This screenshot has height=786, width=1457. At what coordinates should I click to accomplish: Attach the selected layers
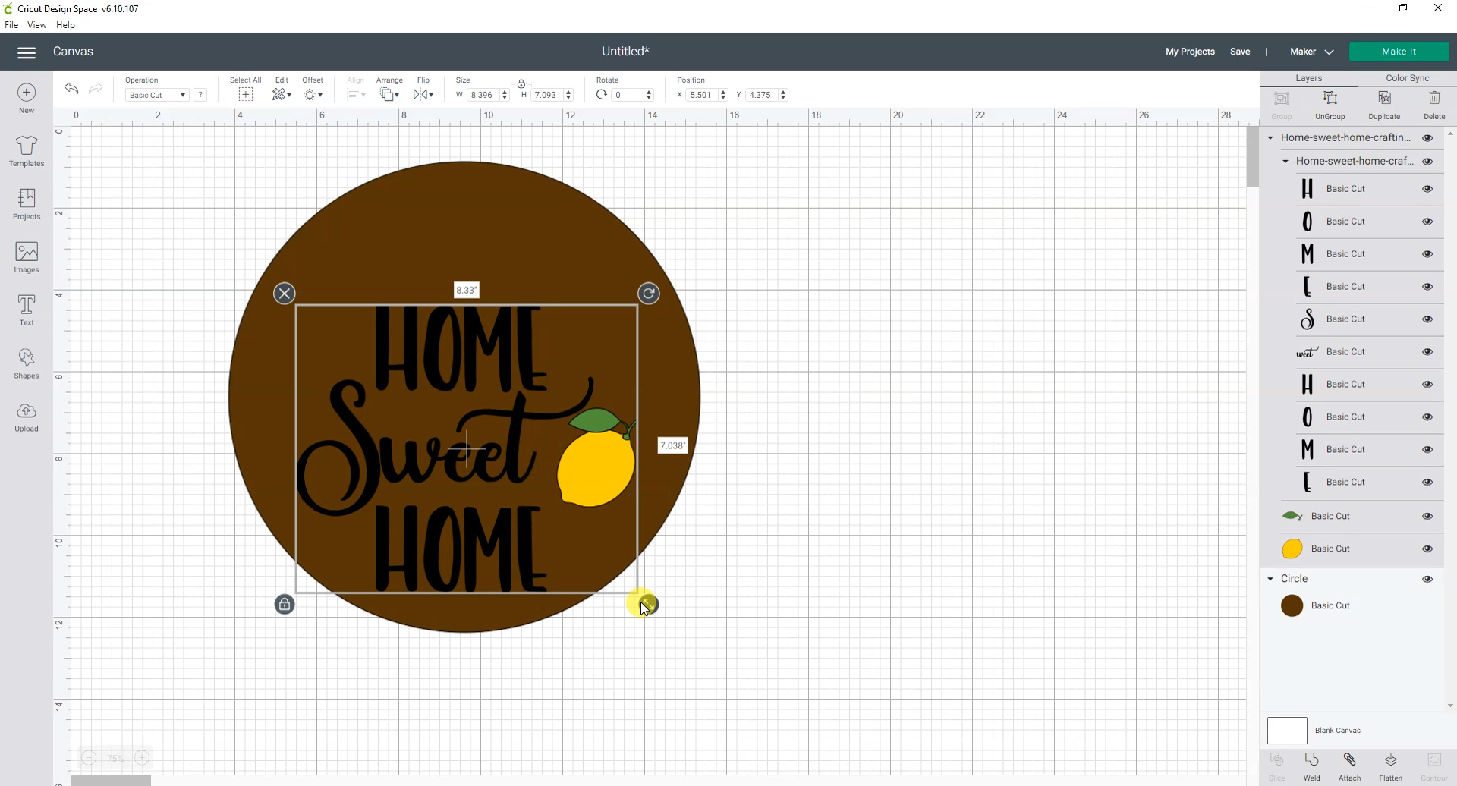click(x=1349, y=767)
